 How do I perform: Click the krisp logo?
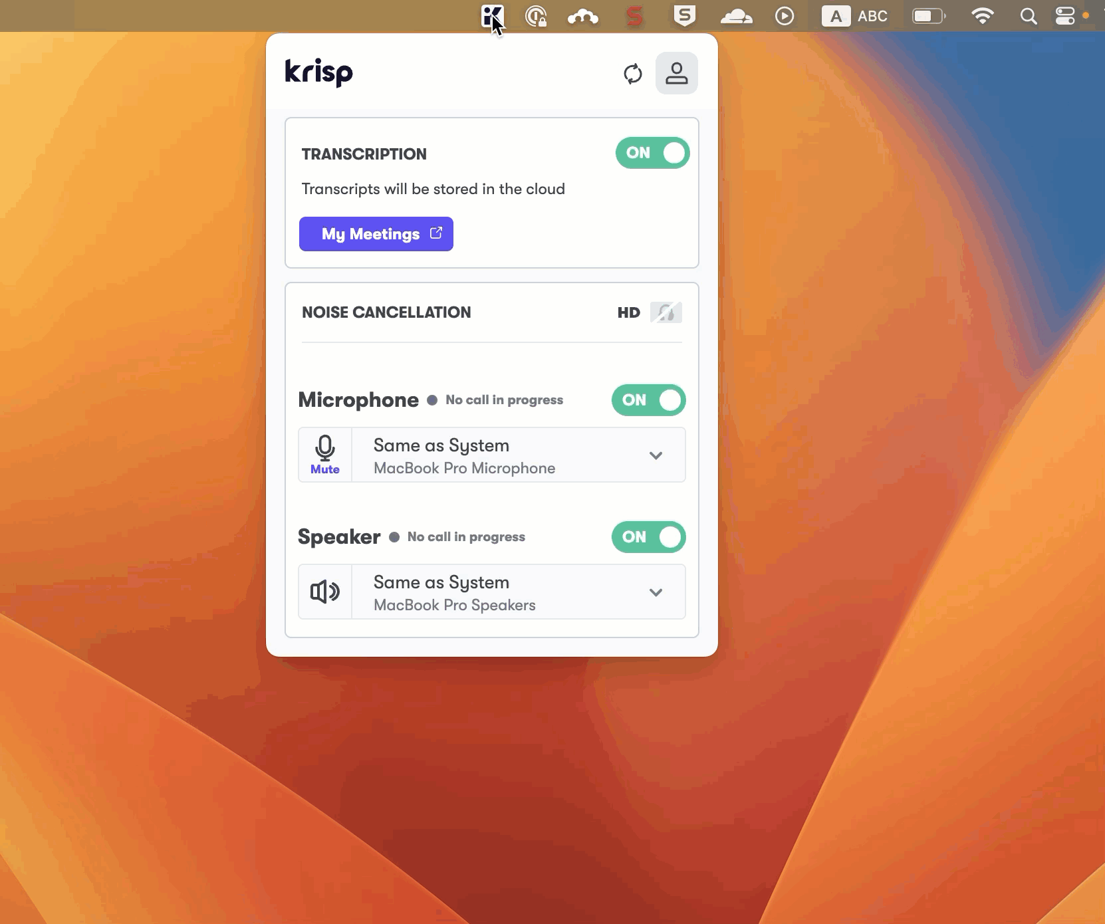tap(318, 72)
